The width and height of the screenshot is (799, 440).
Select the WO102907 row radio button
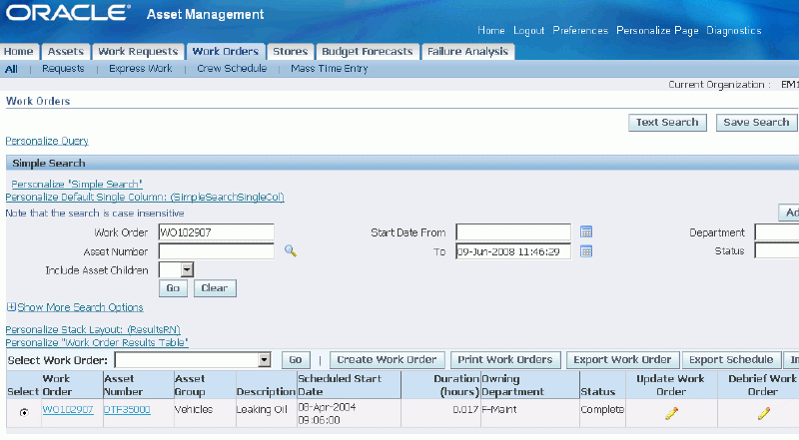24,412
